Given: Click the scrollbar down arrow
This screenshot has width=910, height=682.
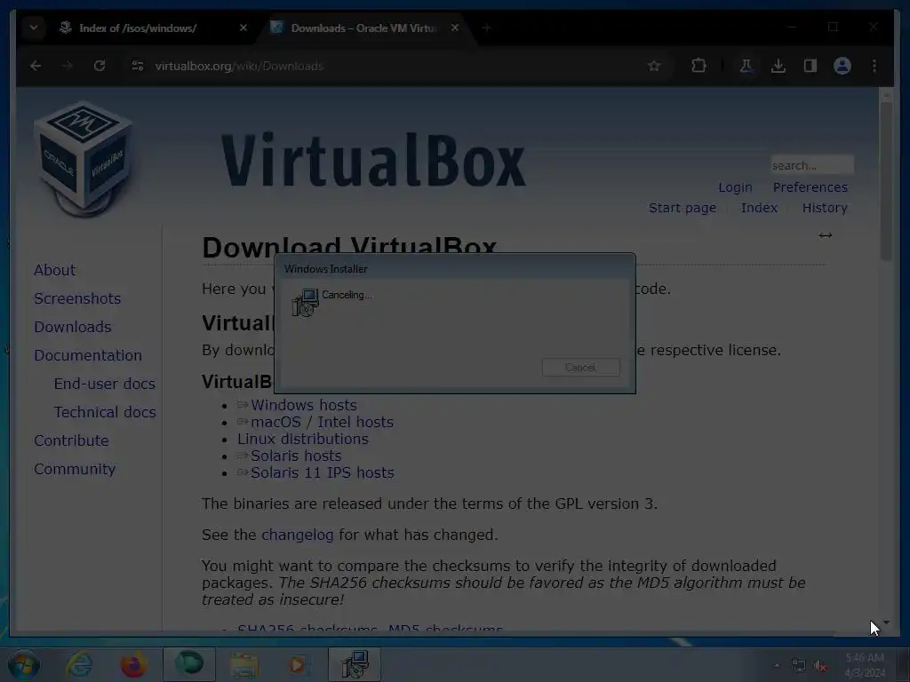Looking at the screenshot, I should point(886,623).
